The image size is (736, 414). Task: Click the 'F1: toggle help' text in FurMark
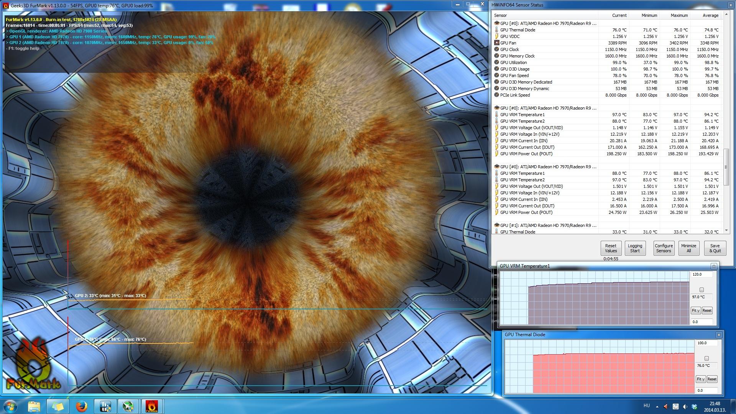pos(23,48)
